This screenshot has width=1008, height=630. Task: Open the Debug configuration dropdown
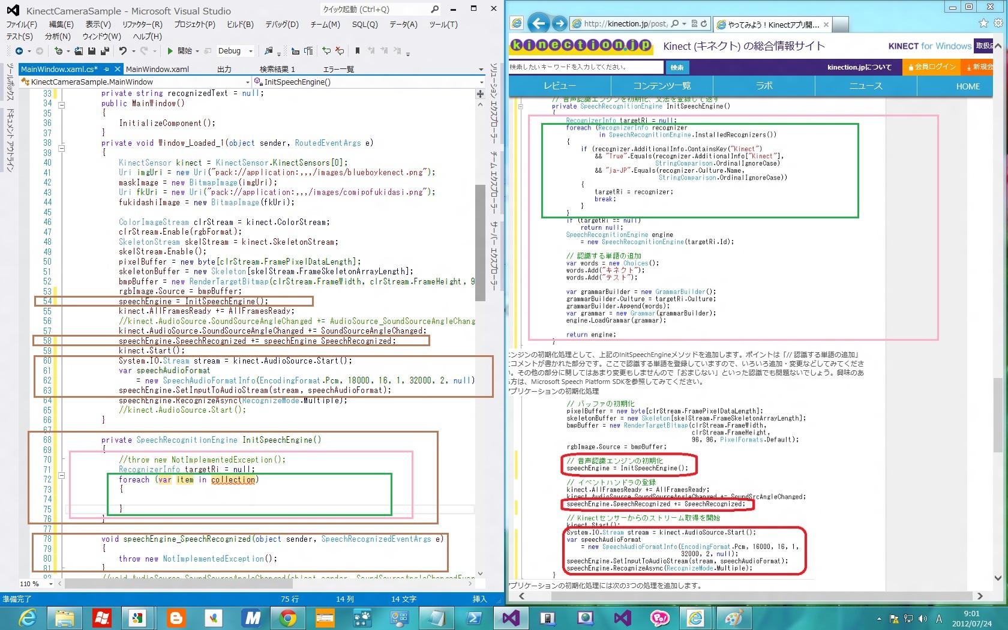tap(251, 51)
